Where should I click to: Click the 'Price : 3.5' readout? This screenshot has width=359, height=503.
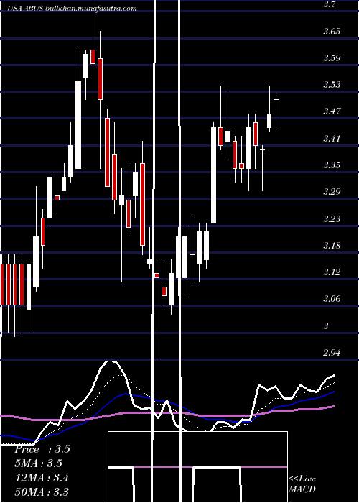[42, 449]
